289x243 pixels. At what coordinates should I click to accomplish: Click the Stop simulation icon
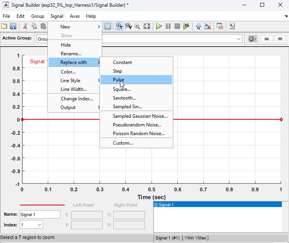[x=177, y=26]
